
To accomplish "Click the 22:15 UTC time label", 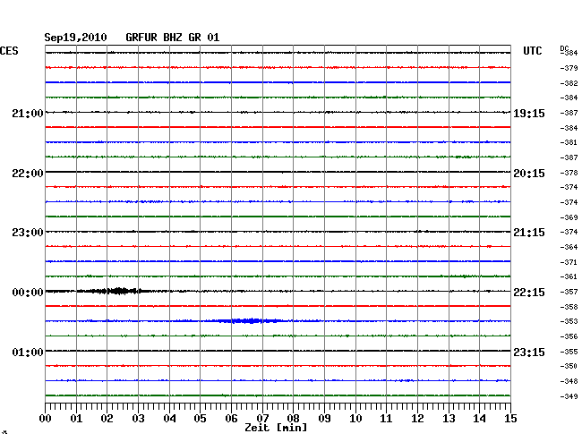I will 529,293.
